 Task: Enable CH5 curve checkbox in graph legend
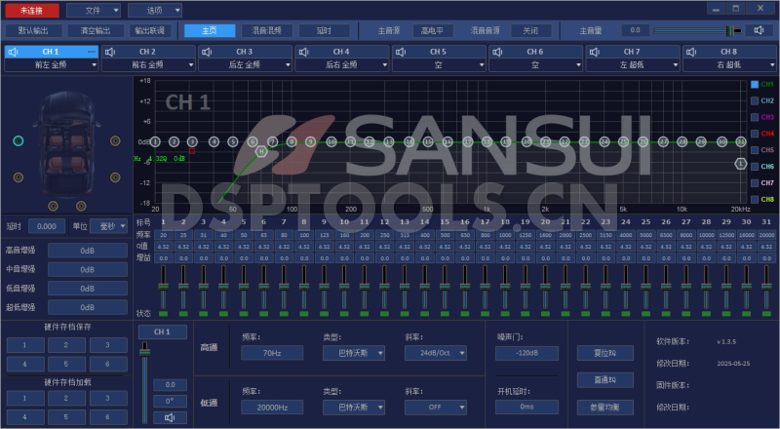[x=755, y=150]
